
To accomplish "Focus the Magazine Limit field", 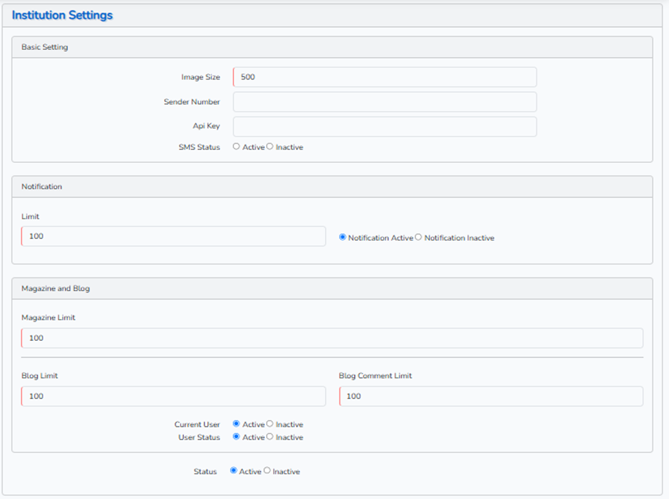I will (332, 338).
